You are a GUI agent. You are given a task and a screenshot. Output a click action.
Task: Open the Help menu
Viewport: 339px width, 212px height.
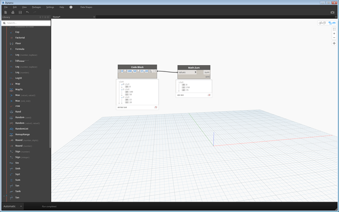click(61, 7)
